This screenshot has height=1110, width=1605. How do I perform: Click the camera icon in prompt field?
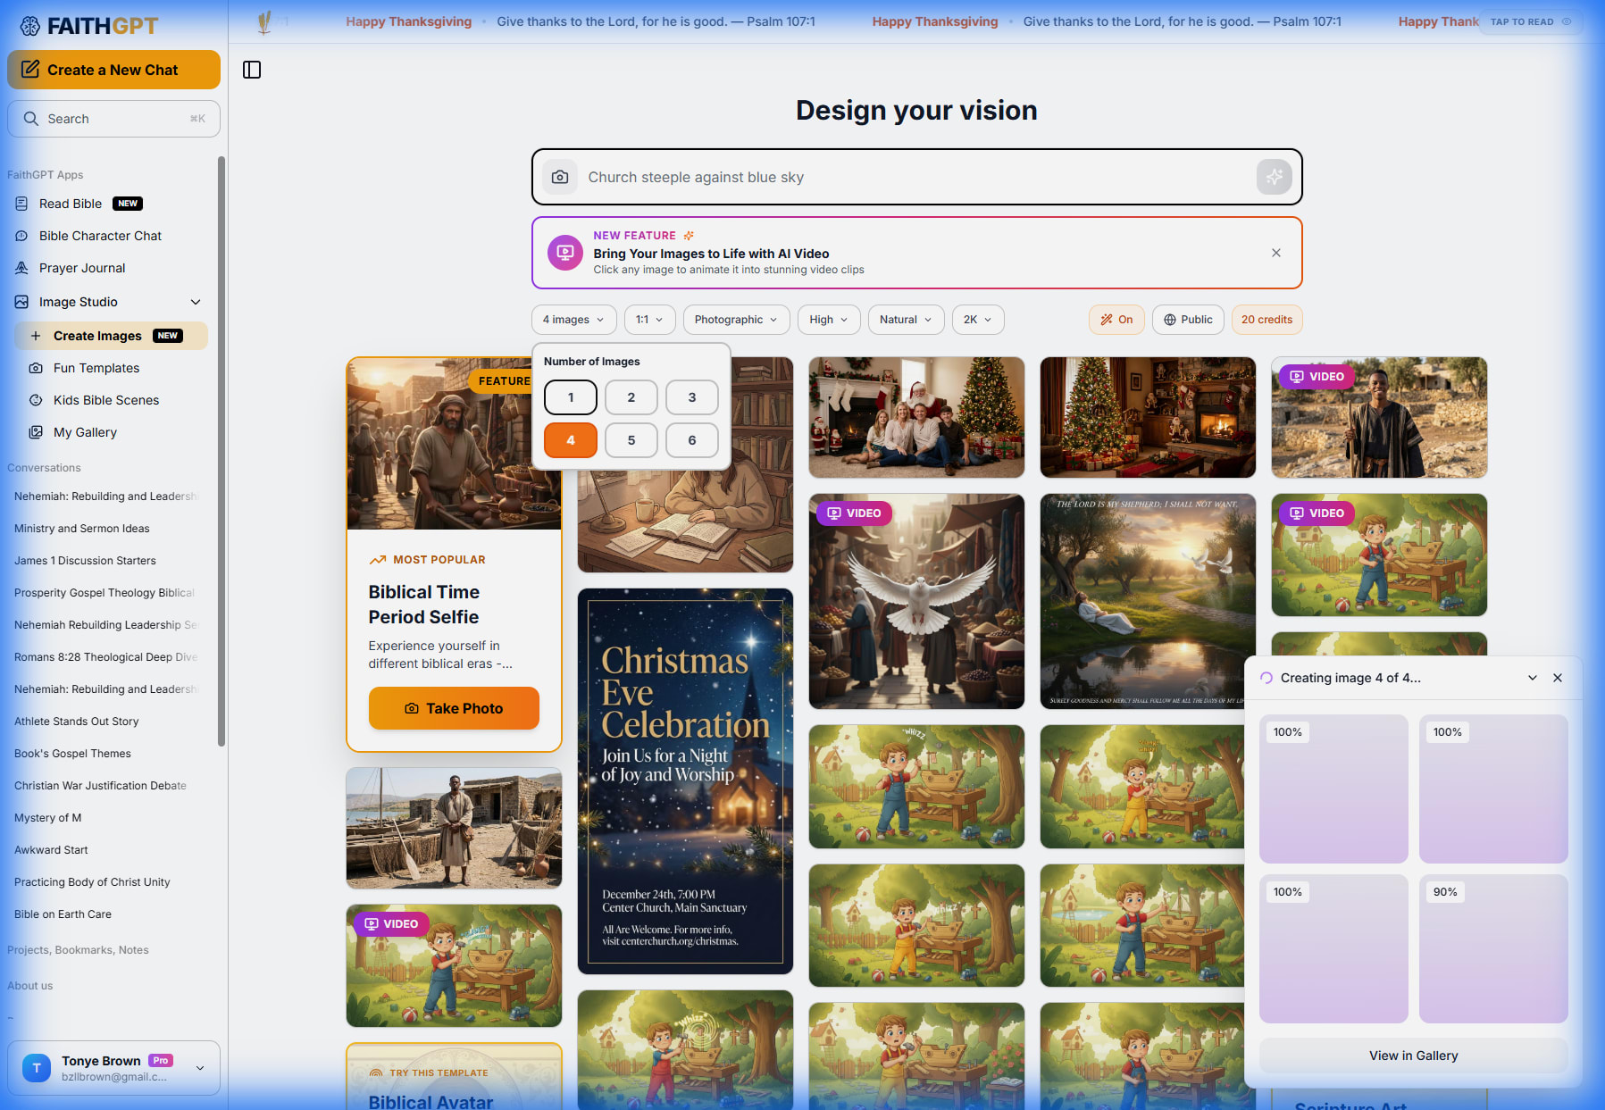point(559,177)
